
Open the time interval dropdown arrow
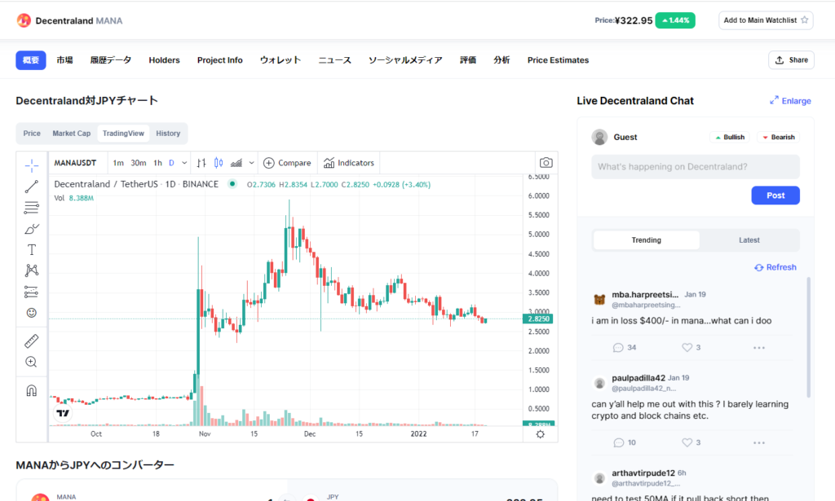(x=184, y=163)
